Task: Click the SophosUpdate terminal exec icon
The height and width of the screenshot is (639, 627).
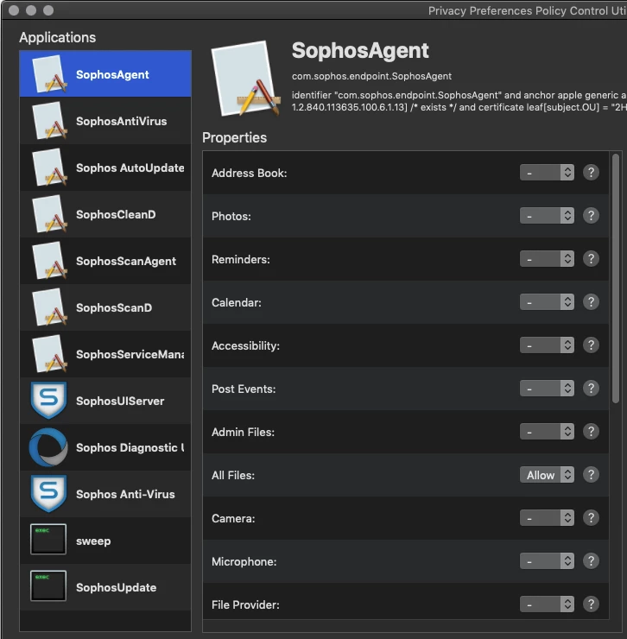Action: tap(48, 586)
